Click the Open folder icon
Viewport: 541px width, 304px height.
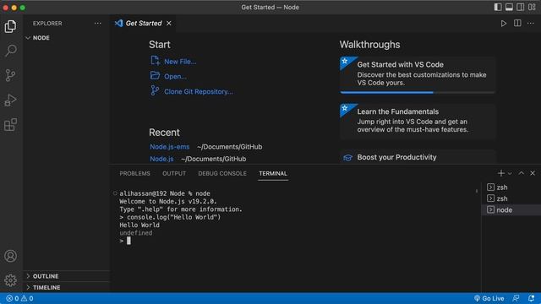pyautogui.click(x=155, y=75)
